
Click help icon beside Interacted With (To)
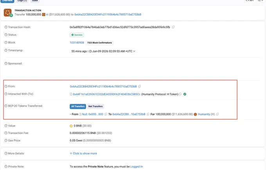pos(6,94)
